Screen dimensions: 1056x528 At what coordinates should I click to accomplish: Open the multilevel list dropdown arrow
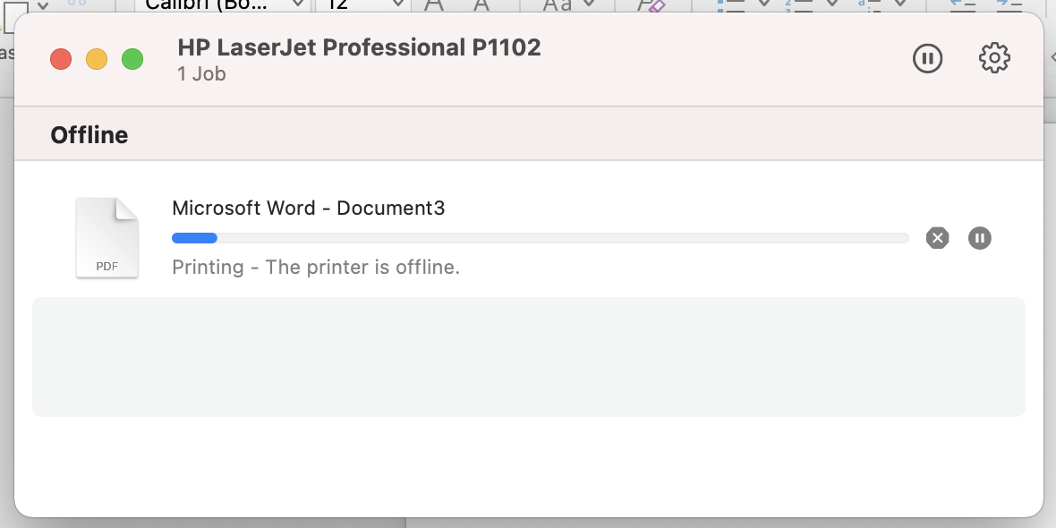click(898, 4)
